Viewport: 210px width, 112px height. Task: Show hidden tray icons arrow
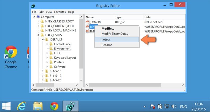tap(145, 106)
